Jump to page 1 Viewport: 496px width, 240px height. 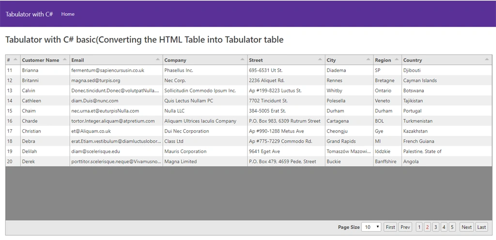point(419,227)
